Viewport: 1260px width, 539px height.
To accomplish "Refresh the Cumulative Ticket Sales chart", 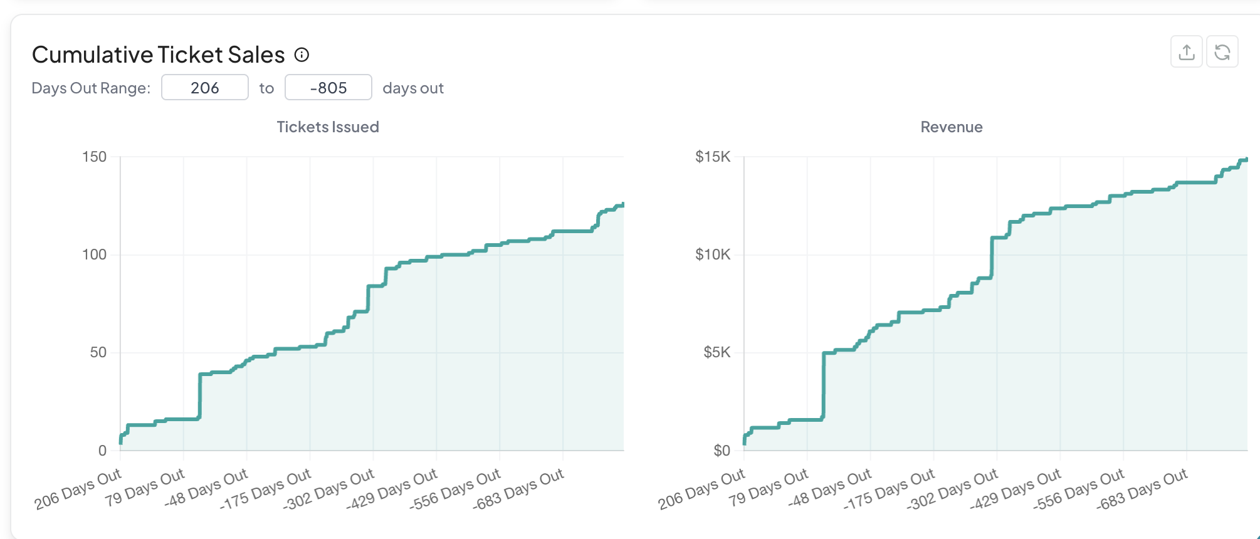I will [1222, 52].
